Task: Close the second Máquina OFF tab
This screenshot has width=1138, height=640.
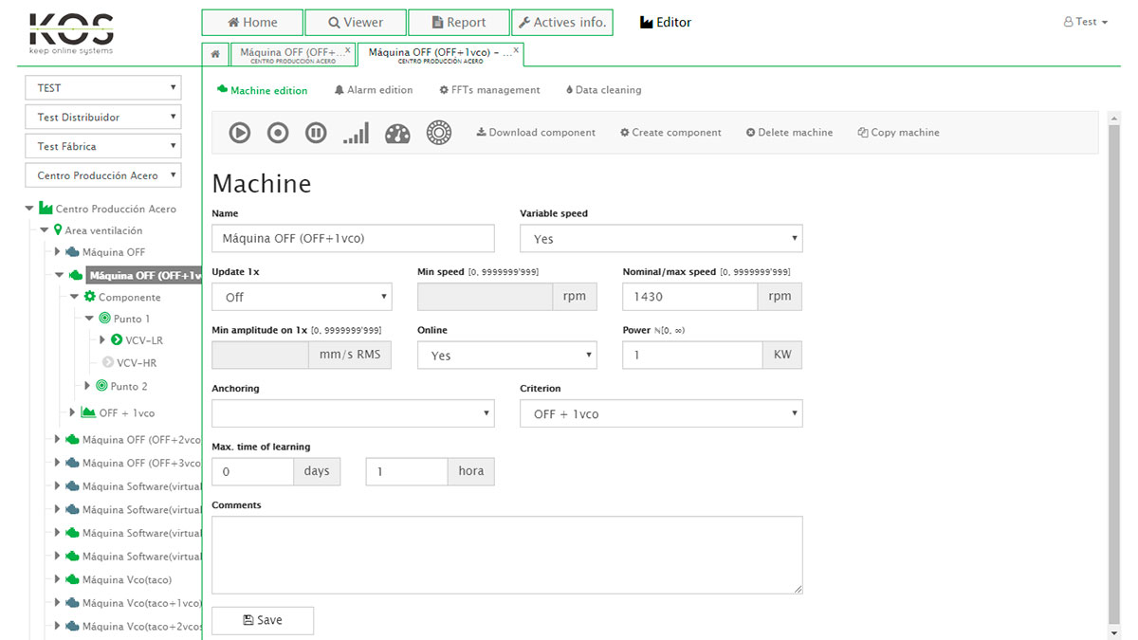Action: pos(516,49)
